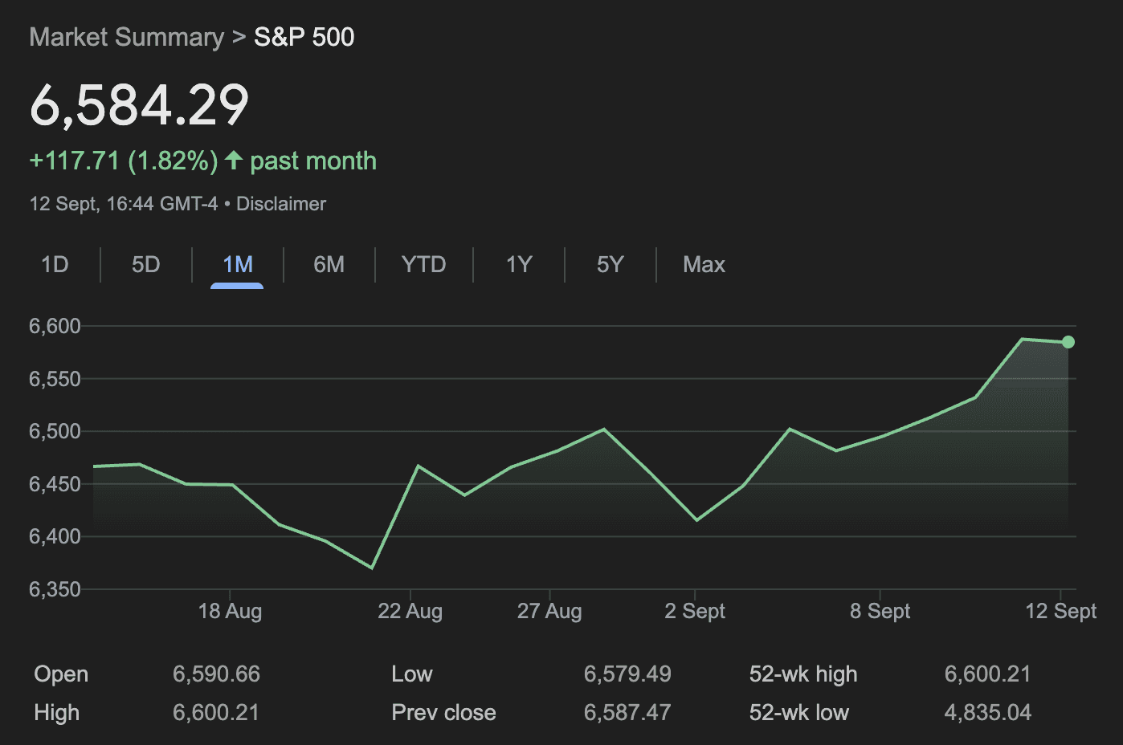Switch to the Max time range tab
1123x745 pixels.
click(x=703, y=264)
